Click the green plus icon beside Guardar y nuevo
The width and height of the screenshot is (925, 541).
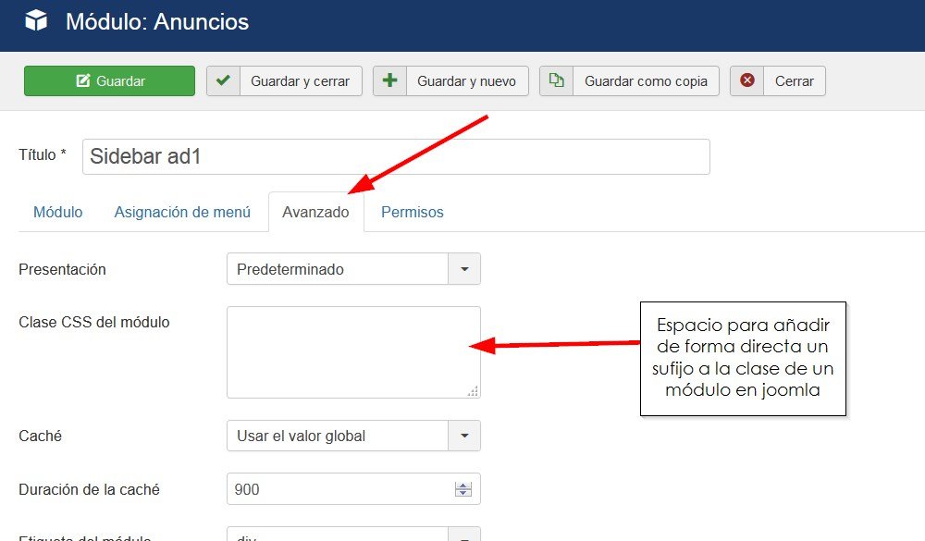pos(388,80)
